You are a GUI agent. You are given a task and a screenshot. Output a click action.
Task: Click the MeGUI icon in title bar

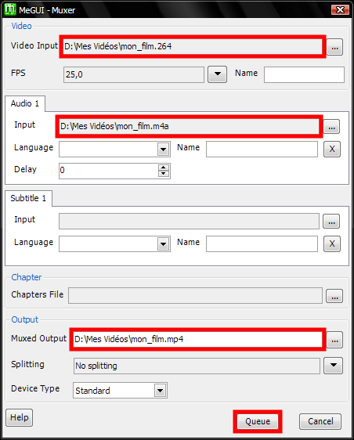point(10,9)
